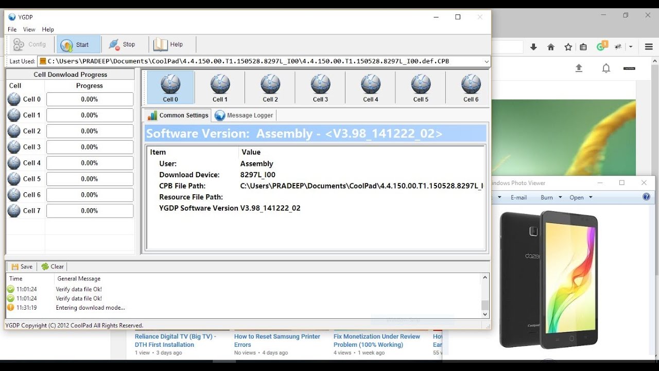Click the message log scrollbar down arrow
This screenshot has width=659, height=371.
[x=485, y=314]
